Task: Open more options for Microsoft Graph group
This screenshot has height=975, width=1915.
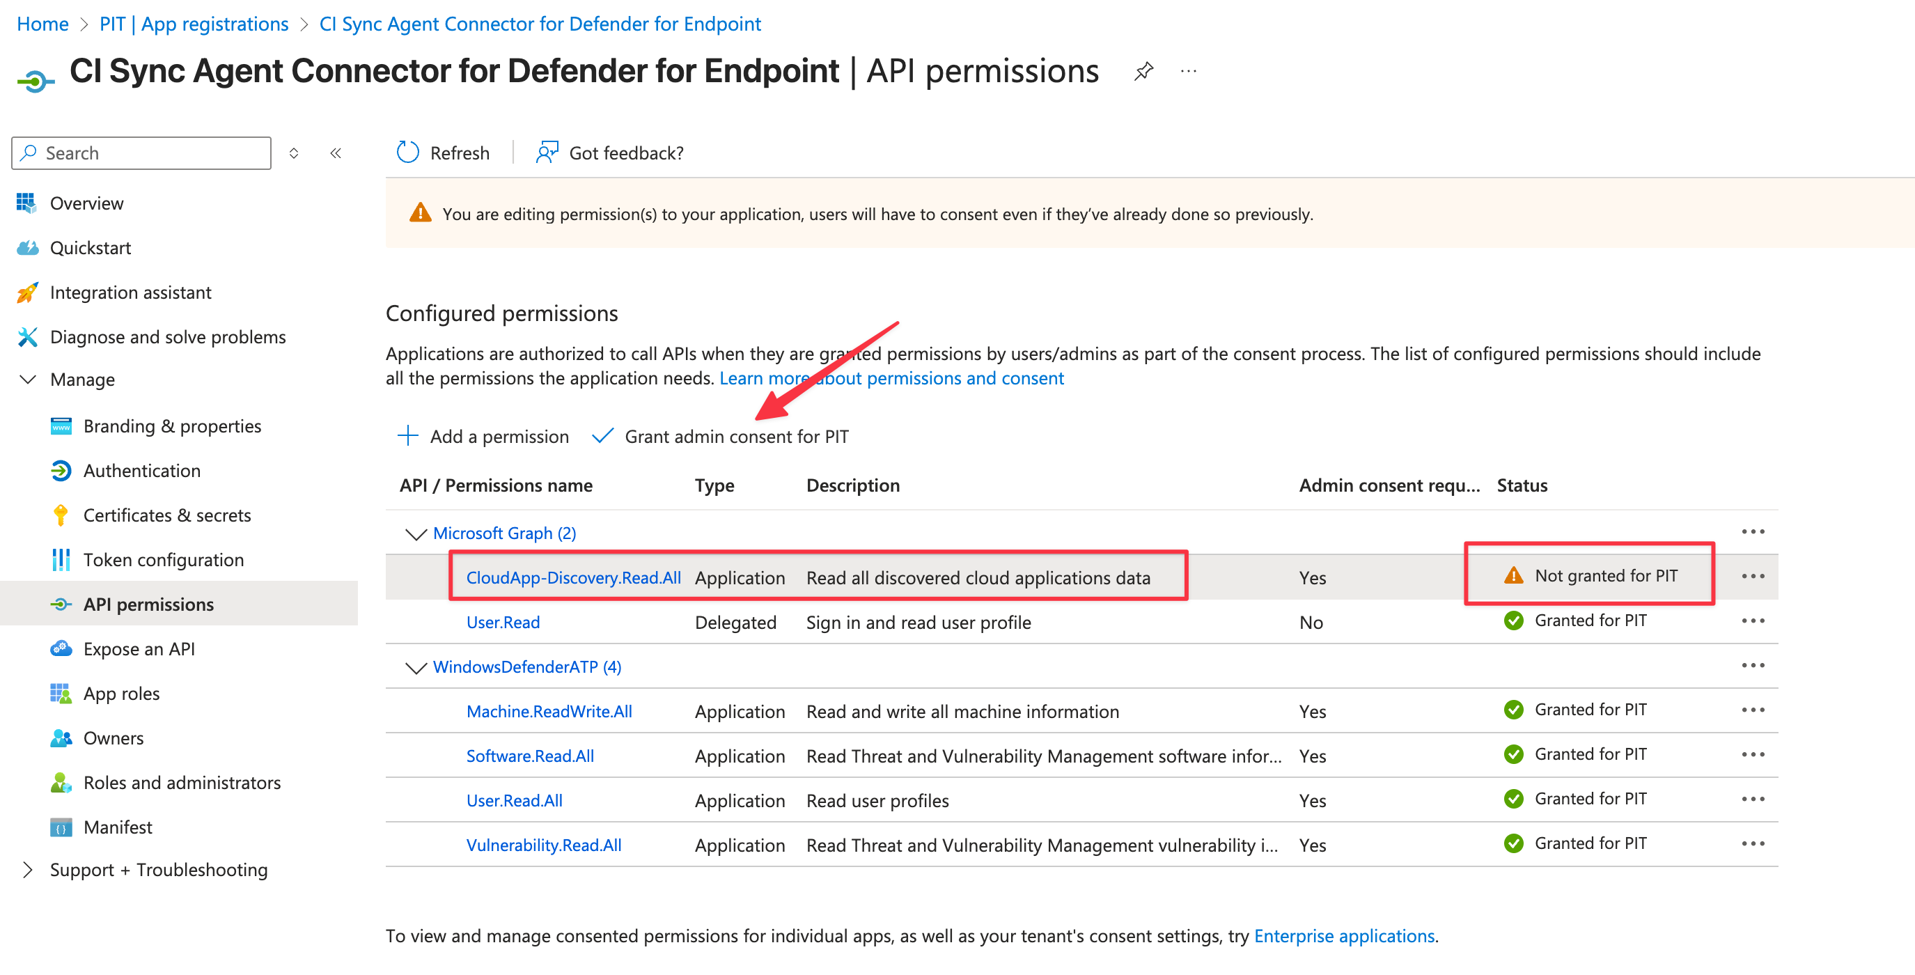Action: (x=1752, y=532)
